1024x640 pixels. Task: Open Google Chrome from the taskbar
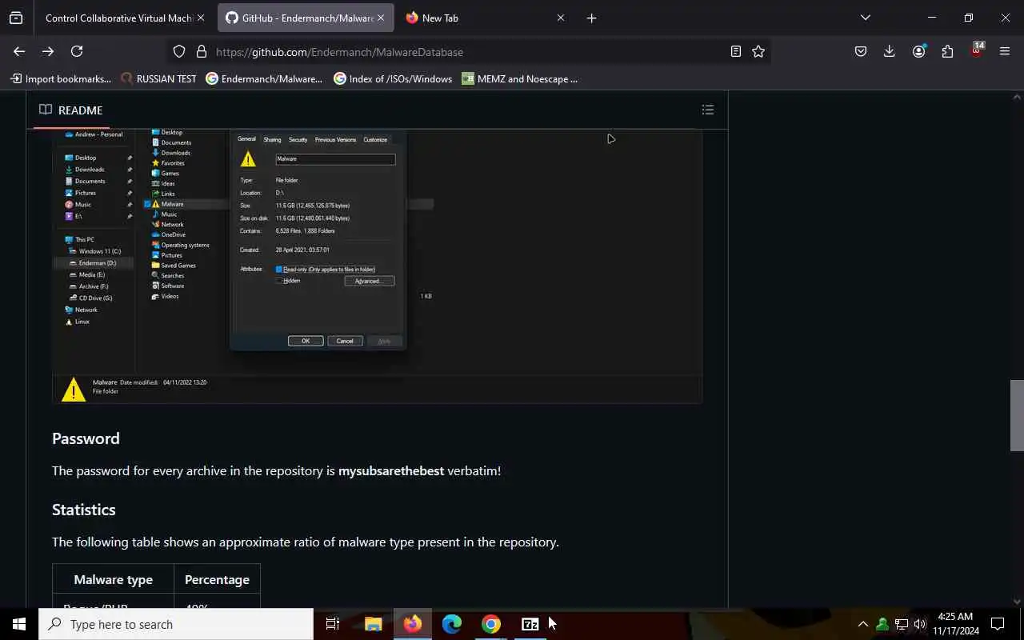click(491, 624)
